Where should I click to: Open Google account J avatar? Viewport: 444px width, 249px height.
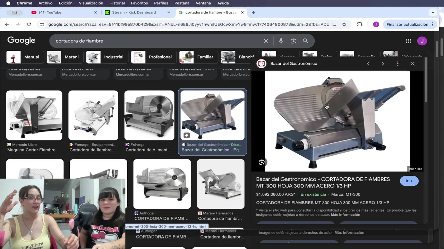click(x=422, y=41)
